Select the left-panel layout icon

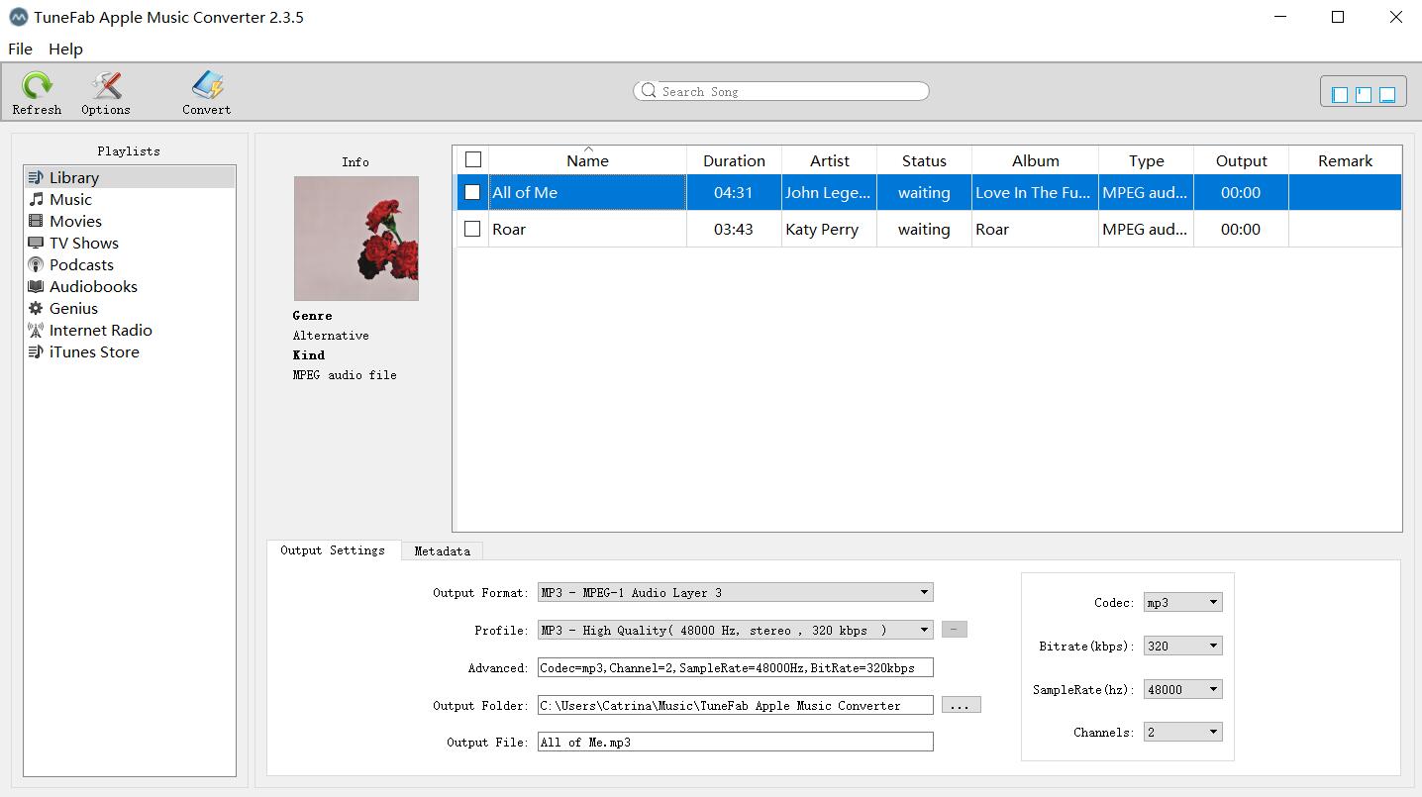pyautogui.click(x=1340, y=94)
